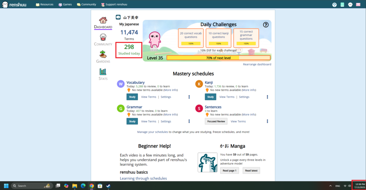Open the renshuu home logo

tap(14, 4)
